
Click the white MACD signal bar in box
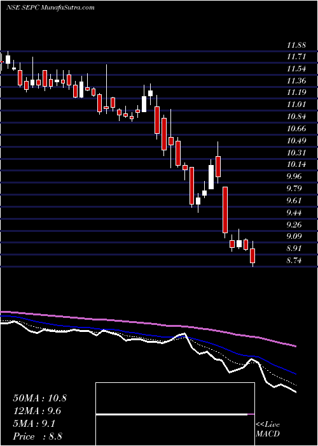click(x=172, y=414)
